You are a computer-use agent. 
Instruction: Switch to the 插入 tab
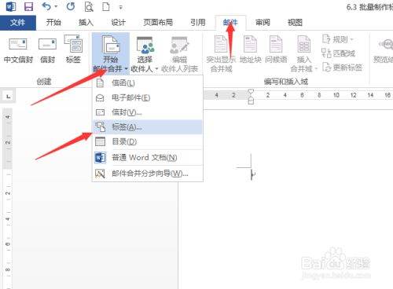point(86,23)
